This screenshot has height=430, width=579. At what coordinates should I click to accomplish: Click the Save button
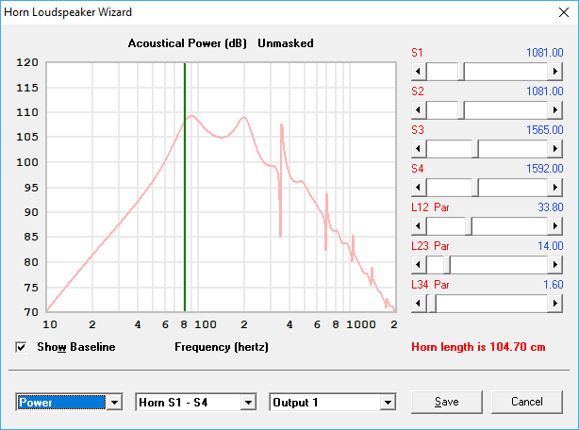tap(446, 402)
